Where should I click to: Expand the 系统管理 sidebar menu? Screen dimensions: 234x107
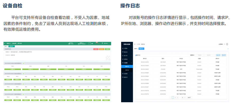tap(126, 74)
